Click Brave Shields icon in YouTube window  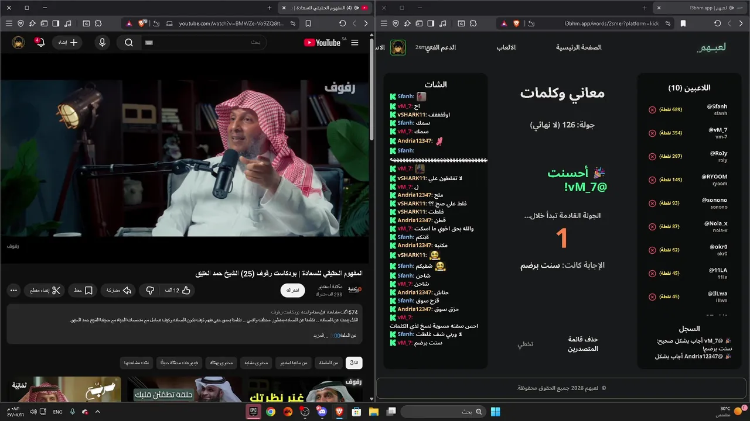(142, 23)
